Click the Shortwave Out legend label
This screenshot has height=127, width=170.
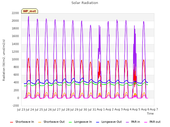54,122
